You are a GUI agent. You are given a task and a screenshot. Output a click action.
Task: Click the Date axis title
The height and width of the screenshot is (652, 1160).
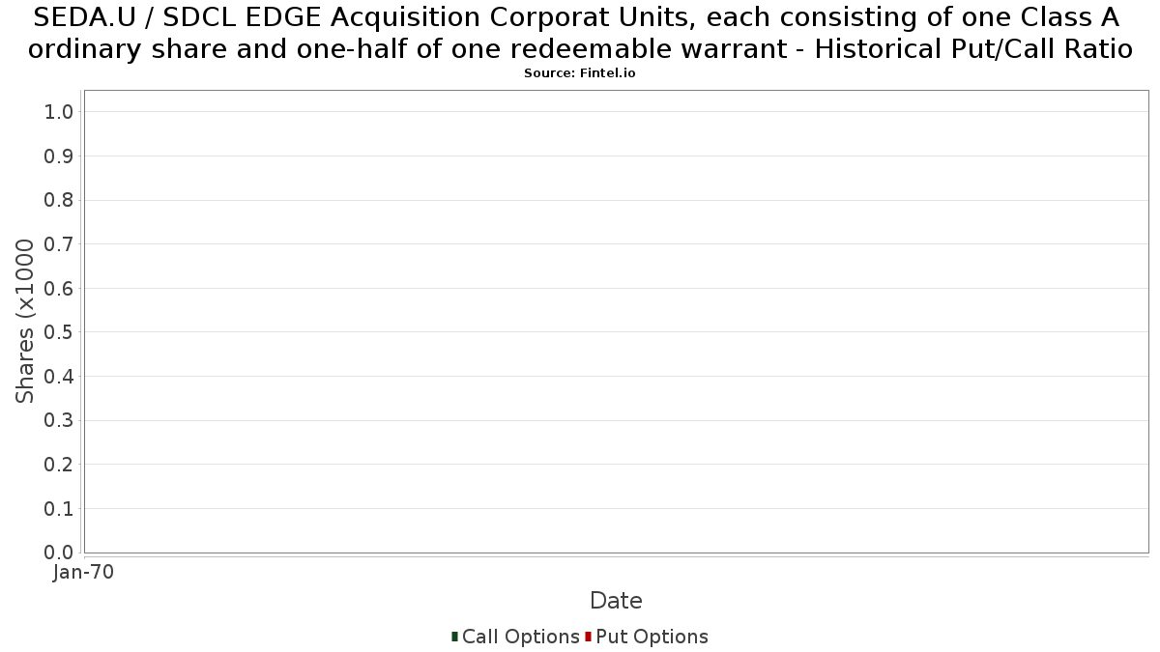tap(616, 601)
